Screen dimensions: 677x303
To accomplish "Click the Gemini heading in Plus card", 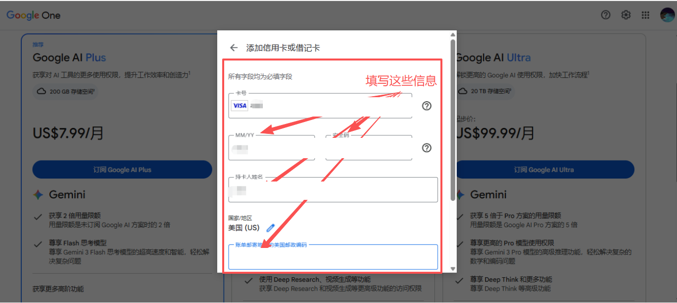I will pos(67,194).
